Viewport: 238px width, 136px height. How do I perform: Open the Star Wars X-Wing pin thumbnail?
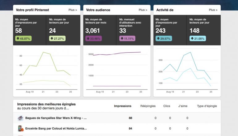tap(21, 118)
